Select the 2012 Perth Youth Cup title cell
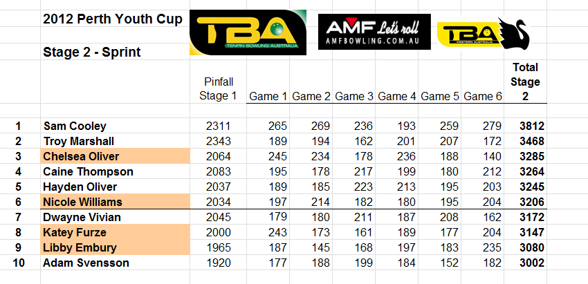This screenshot has height=284, width=588. click(x=113, y=19)
